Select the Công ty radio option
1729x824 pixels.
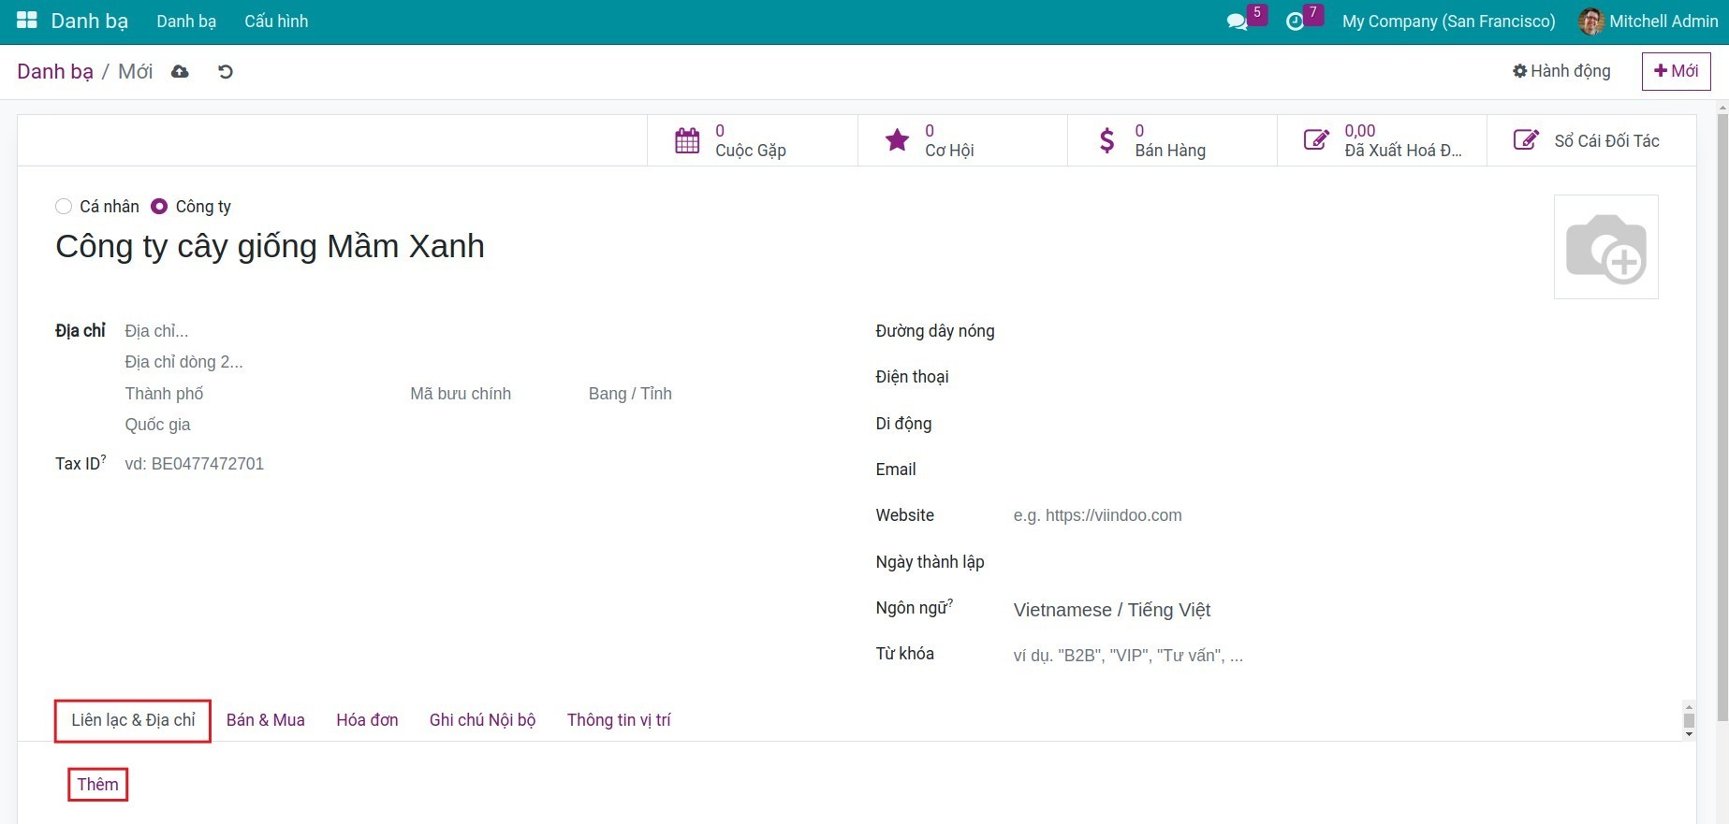pyautogui.click(x=159, y=207)
